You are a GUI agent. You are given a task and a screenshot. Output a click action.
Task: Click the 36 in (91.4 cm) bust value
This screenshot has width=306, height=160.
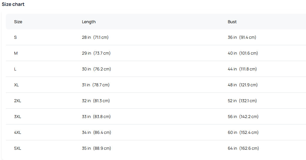242,38
